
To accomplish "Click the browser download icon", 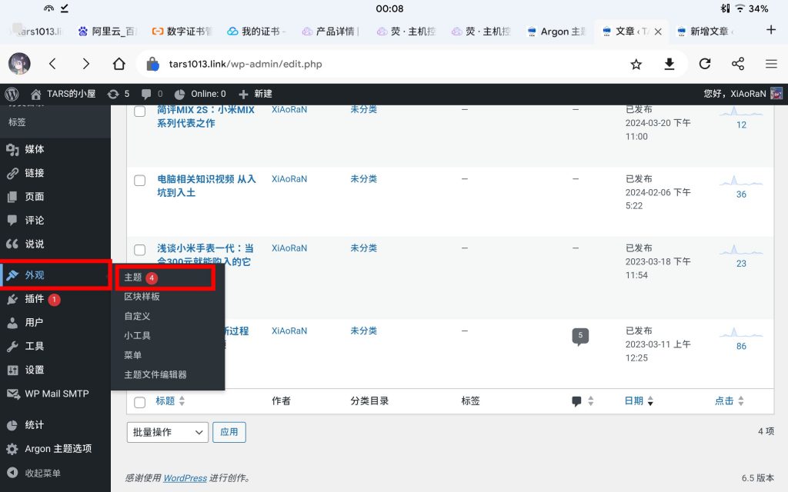I will pyautogui.click(x=669, y=64).
